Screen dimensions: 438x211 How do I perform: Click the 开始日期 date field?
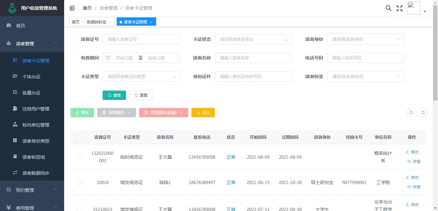124,58
